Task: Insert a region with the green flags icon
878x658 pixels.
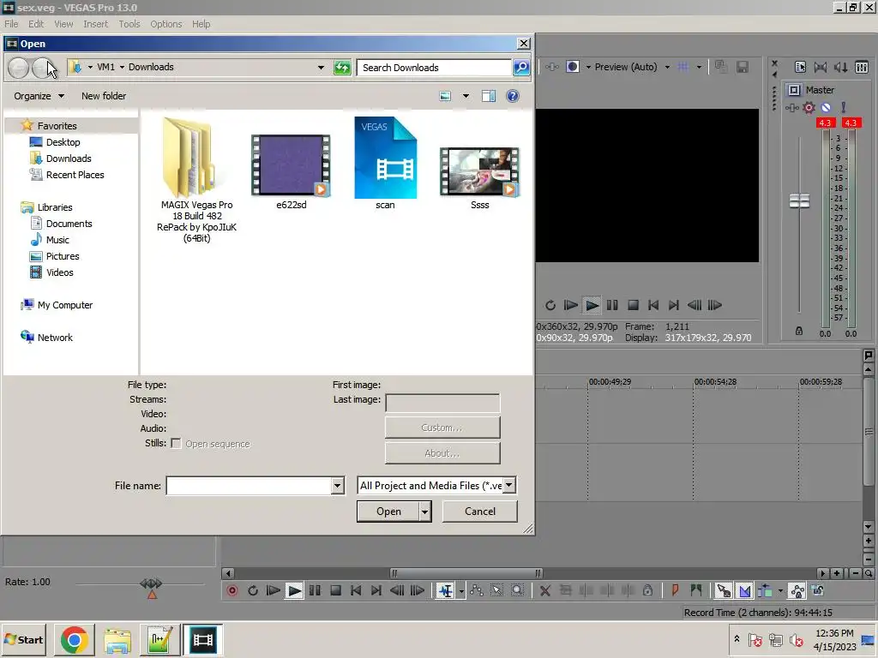Action: coord(696,591)
